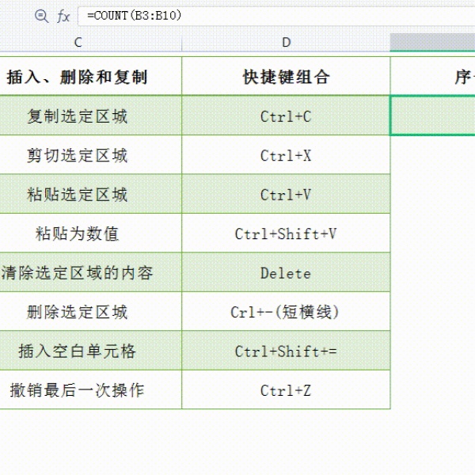475x475 pixels.
Task: Click the zoom magnifier icon beside fx
Action: click(41, 16)
